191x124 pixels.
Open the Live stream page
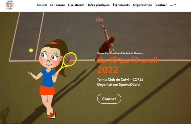(76, 5)
